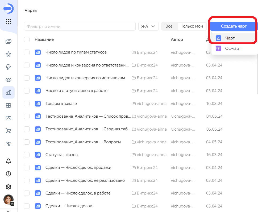258x212 pixels.
Task: Open the settings gear icon
Action: pos(9,187)
